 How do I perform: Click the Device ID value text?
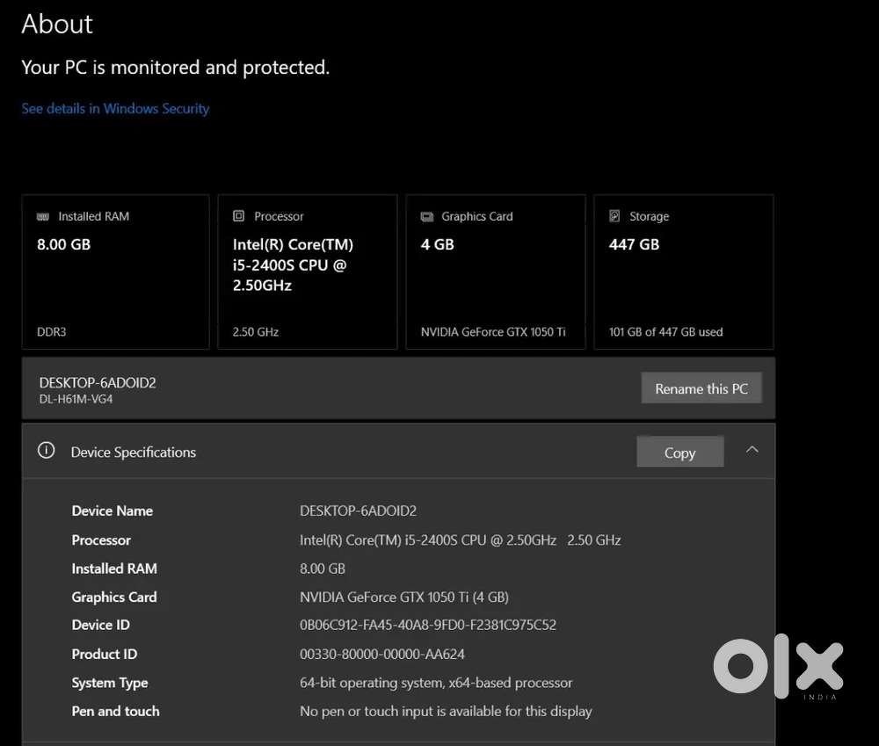point(427,626)
